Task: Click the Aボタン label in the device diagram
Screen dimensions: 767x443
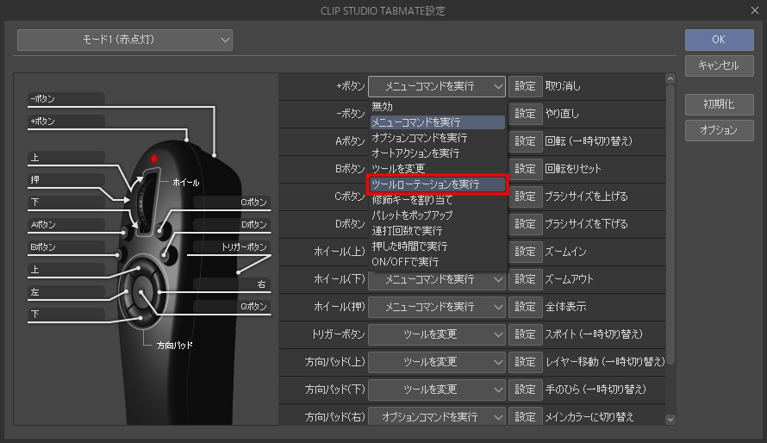Action: coord(43,225)
